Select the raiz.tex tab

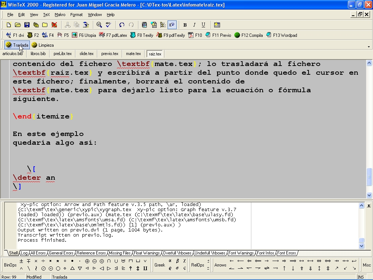(x=155, y=54)
